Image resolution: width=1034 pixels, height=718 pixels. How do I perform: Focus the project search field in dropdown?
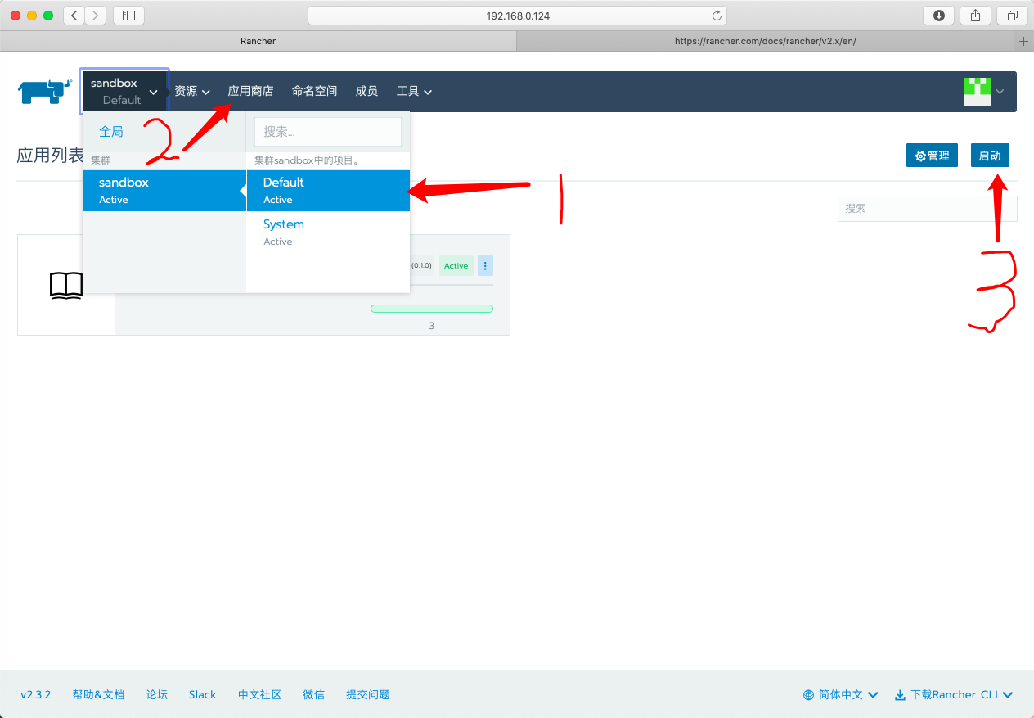coord(328,132)
